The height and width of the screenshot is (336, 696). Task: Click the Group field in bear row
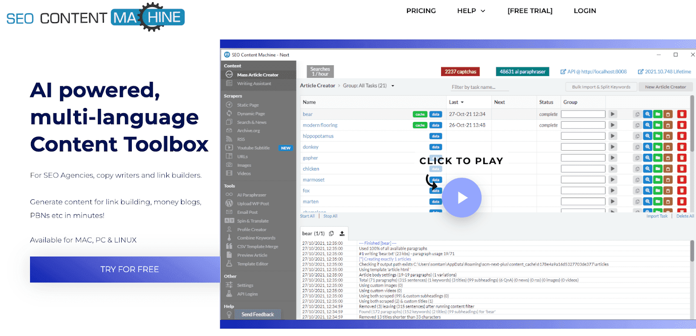click(x=583, y=114)
